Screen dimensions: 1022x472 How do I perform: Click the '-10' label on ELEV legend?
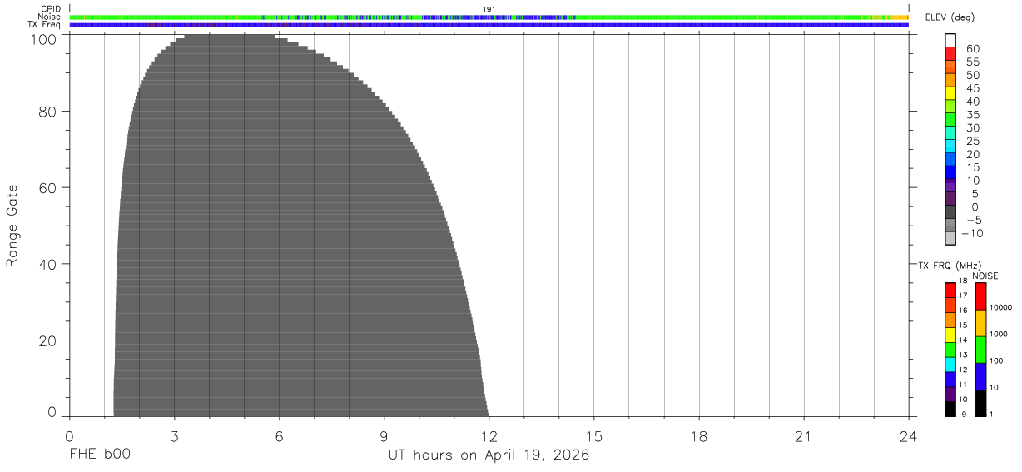coord(974,233)
